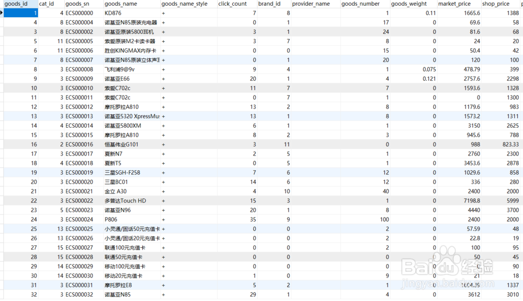Click the ECS000011 cell
Image resolution: width=523 pixels, height=301 pixels.
(x=84, y=98)
